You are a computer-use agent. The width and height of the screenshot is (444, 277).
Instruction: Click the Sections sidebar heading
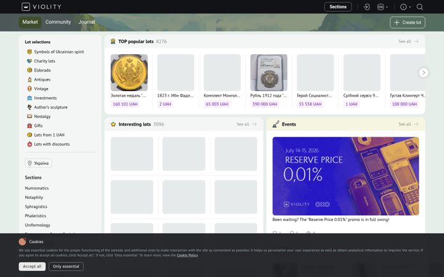pos(33,177)
